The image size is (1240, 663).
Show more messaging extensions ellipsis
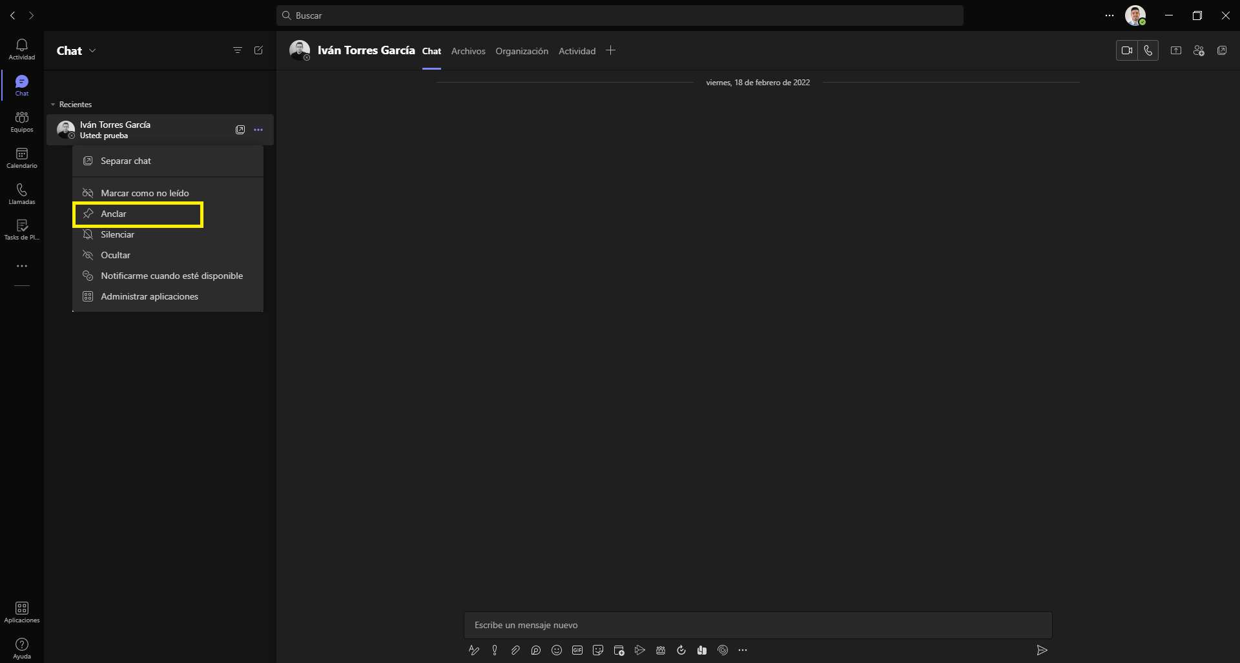pyautogui.click(x=743, y=650)
